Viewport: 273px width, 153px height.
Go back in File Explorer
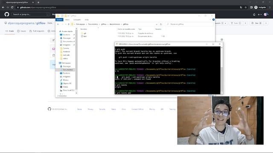58,24
